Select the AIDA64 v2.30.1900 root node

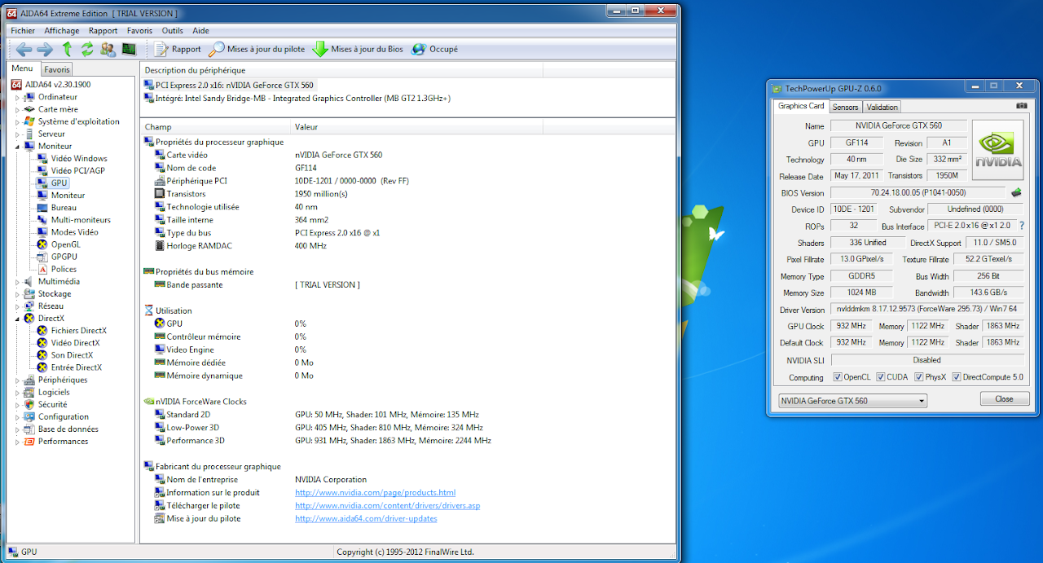coord(51,84)
